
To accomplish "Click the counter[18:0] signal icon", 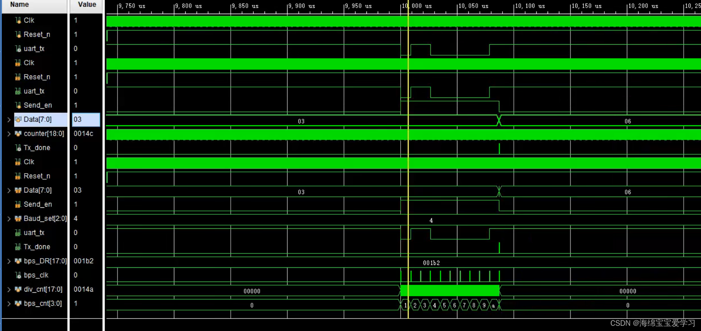I will point(18,134).
